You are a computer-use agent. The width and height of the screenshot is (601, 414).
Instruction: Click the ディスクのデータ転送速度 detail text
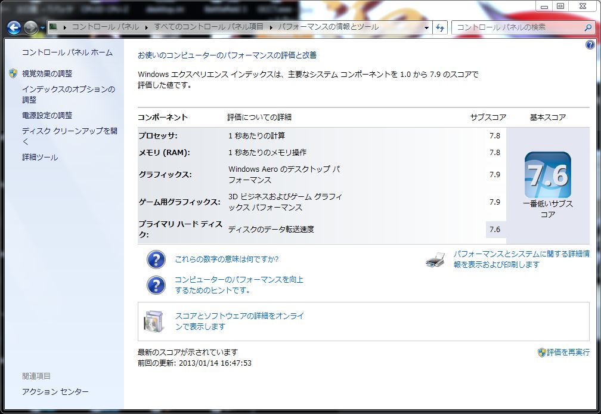tap(271, 229)
